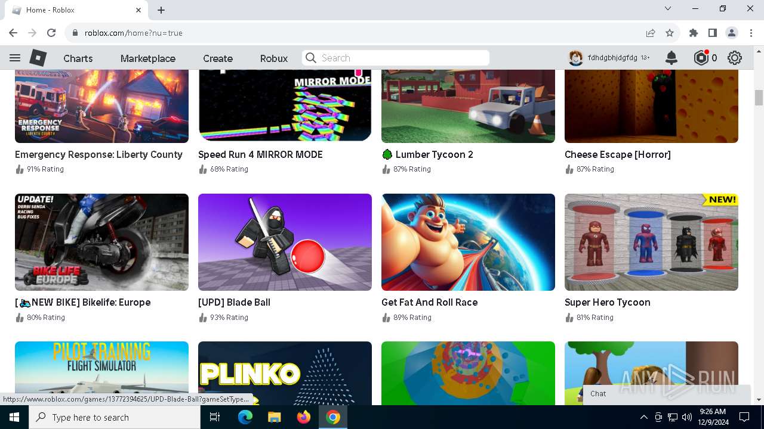Click the Blade Ball ninja thumbnail
764x429 pixels.
click(x=285, y=242)
